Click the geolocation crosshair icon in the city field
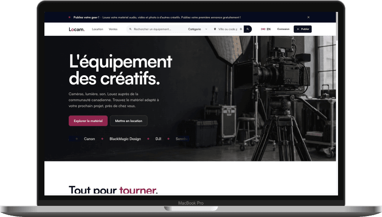The height and width of the screenshot is (217, 382). pos(241,29)
